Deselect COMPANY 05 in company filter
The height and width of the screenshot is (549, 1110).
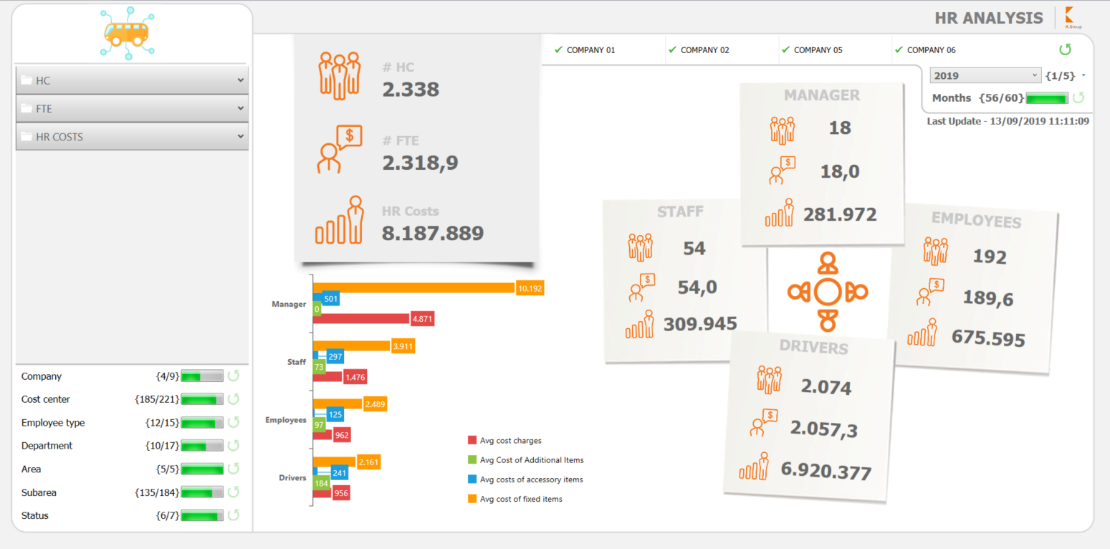click(x=812, y=50)
